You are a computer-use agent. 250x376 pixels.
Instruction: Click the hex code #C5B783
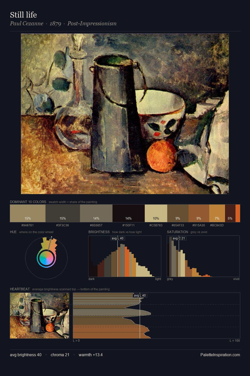click(x=156, y=225)
